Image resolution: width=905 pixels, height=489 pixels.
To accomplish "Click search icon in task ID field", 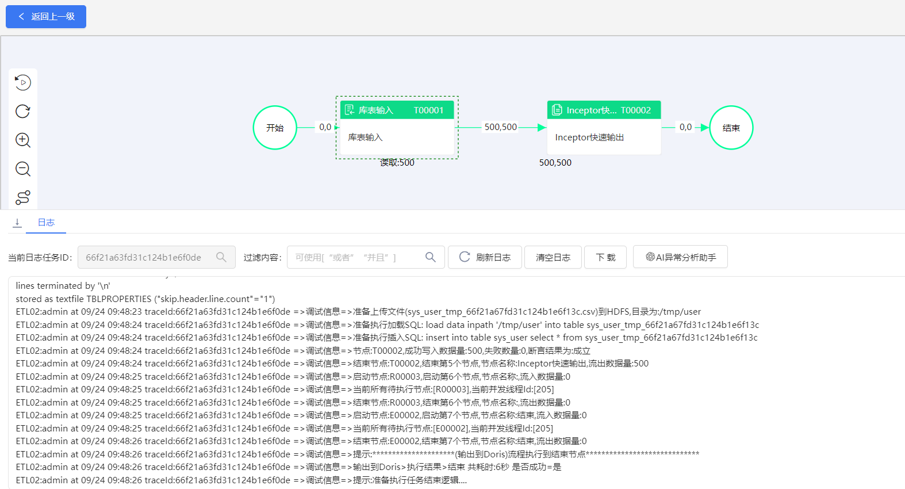I will tap(221, 257).
